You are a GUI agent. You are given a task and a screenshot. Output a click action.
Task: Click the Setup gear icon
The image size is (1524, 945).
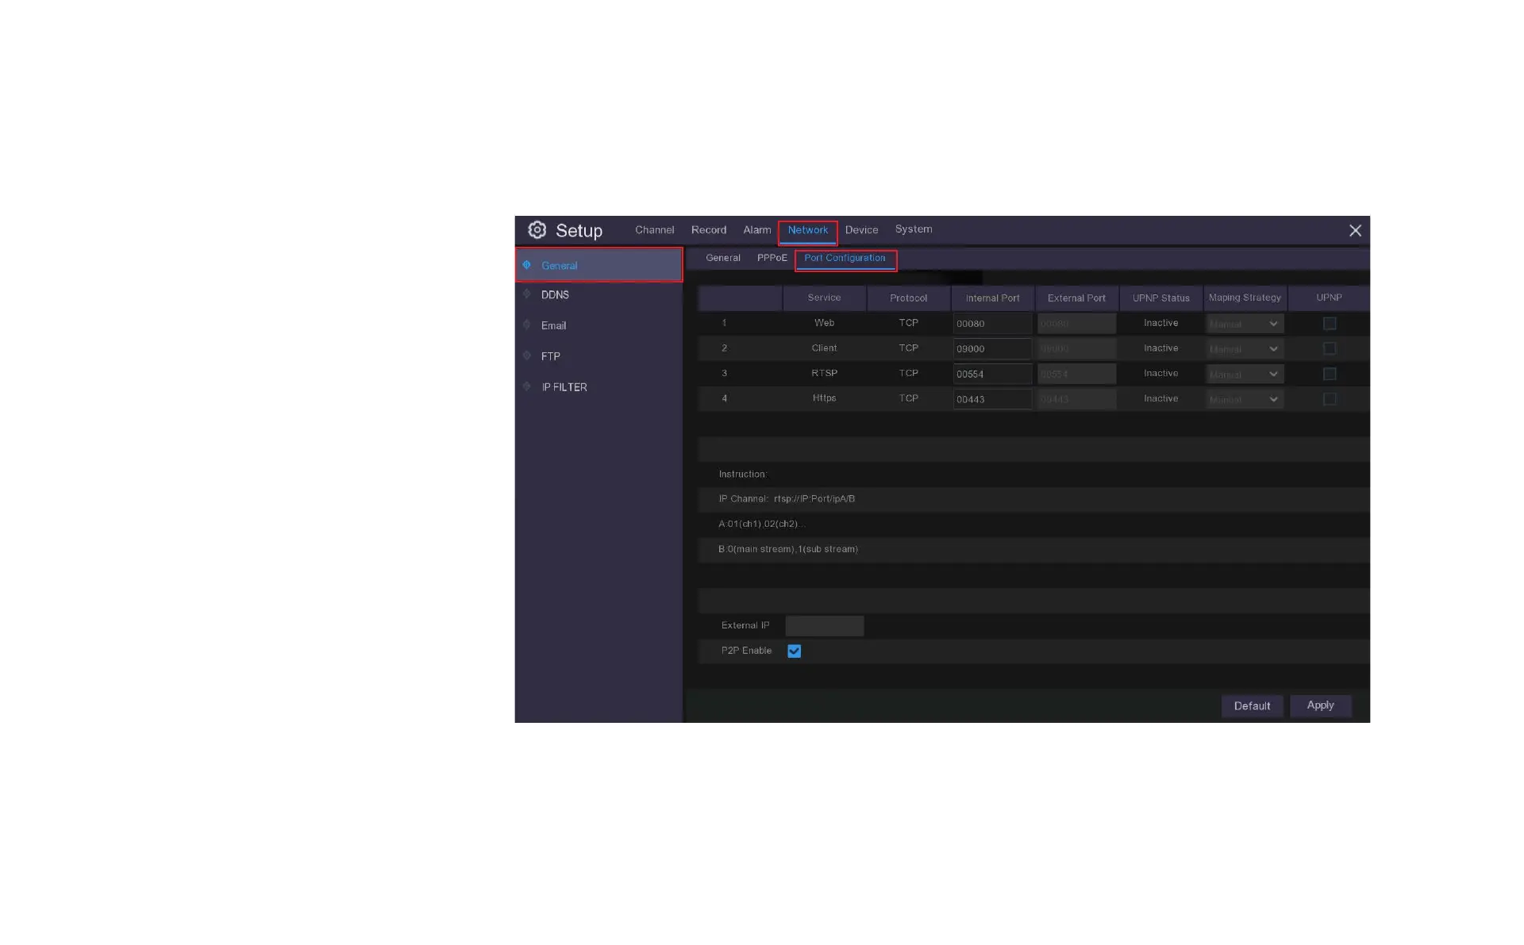tap(537, 230)
